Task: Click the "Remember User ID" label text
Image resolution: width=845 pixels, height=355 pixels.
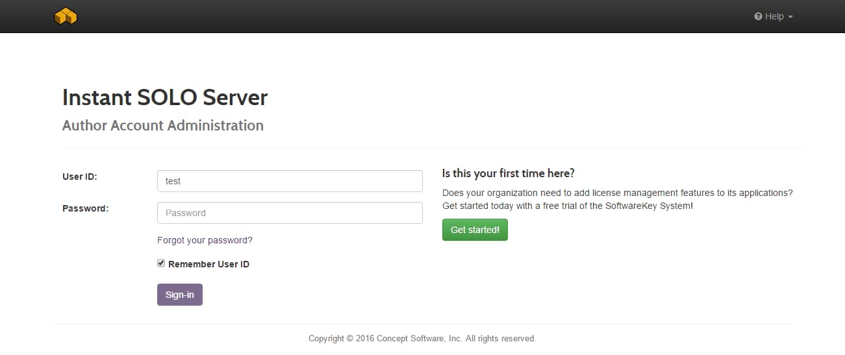Action: pos(208,264)
